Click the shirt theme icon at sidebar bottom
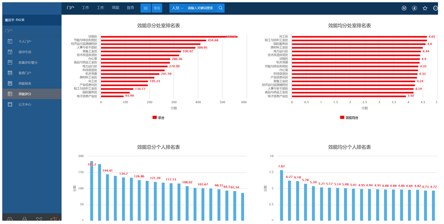 pyautogui.click(x=39, y=220)
